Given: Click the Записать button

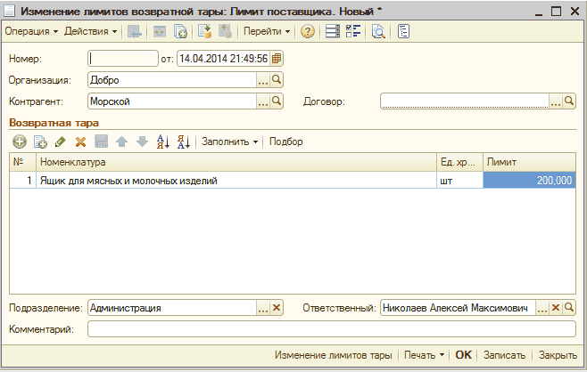Looking at the screenshot, I should 504,355.
